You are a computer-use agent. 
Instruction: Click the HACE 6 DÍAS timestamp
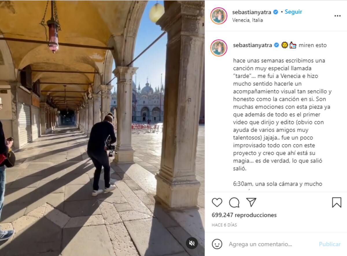pyautogui.click(x=224, y=225)
